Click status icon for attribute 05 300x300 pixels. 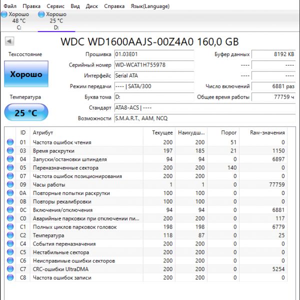click(10, 167)
